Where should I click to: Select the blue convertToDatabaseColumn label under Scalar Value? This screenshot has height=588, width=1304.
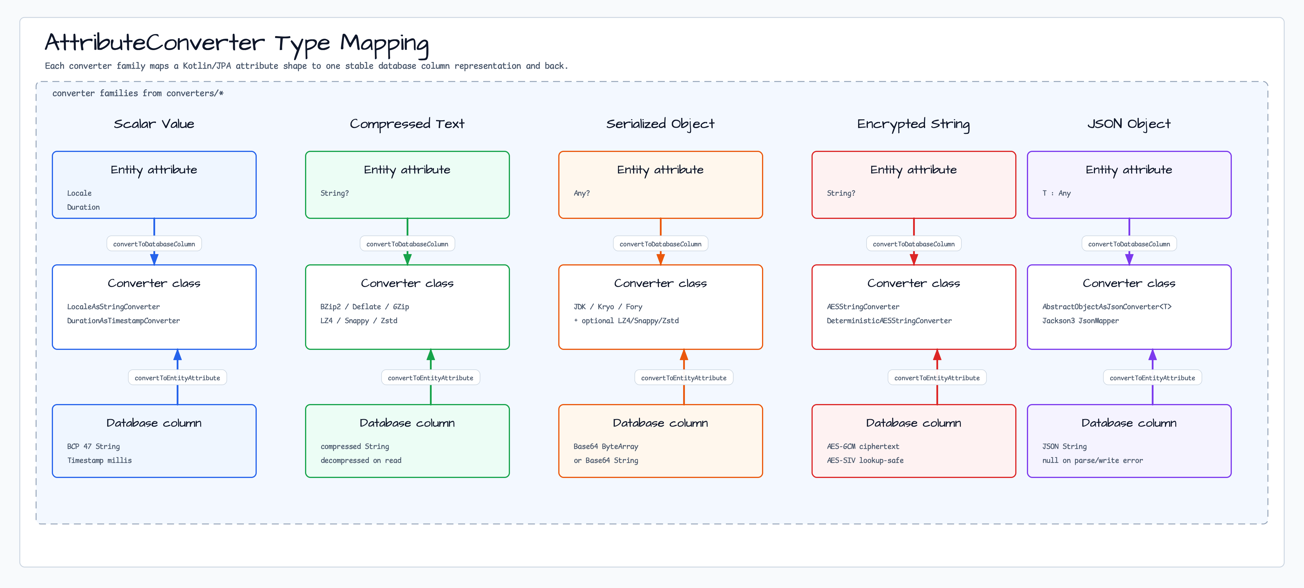(x=154, y=244)
